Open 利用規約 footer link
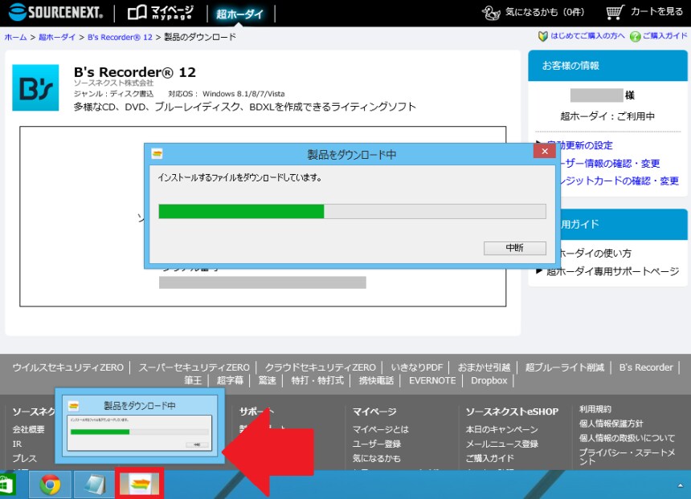The image size is (691, 499). (x=595, y=409)
